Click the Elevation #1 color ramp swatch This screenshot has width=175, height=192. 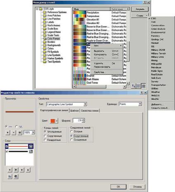80,19
